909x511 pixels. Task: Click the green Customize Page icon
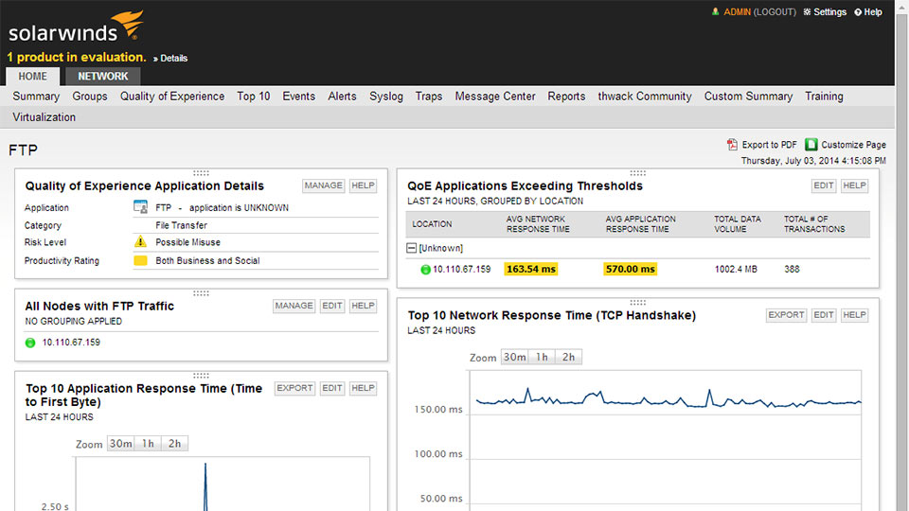[x=811, y=144]
